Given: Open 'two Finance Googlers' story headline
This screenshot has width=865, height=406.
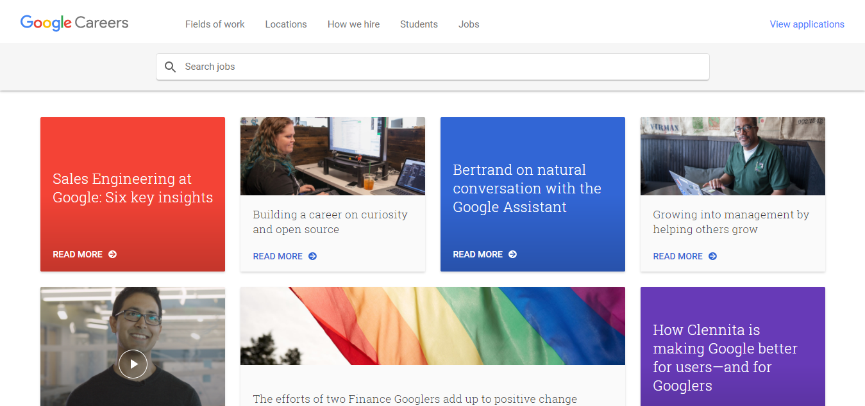Looking at the screenshot, I should click(415, 399).
